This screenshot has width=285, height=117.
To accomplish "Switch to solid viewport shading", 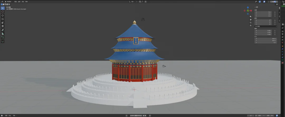I will pos(273,2).
